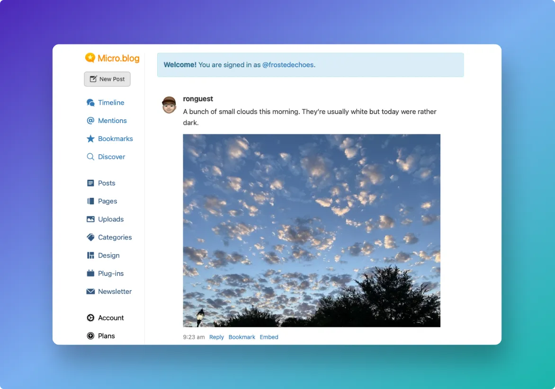
Task: Click the Timeline chat bubble icon
Action: click(x=90, y=103)
